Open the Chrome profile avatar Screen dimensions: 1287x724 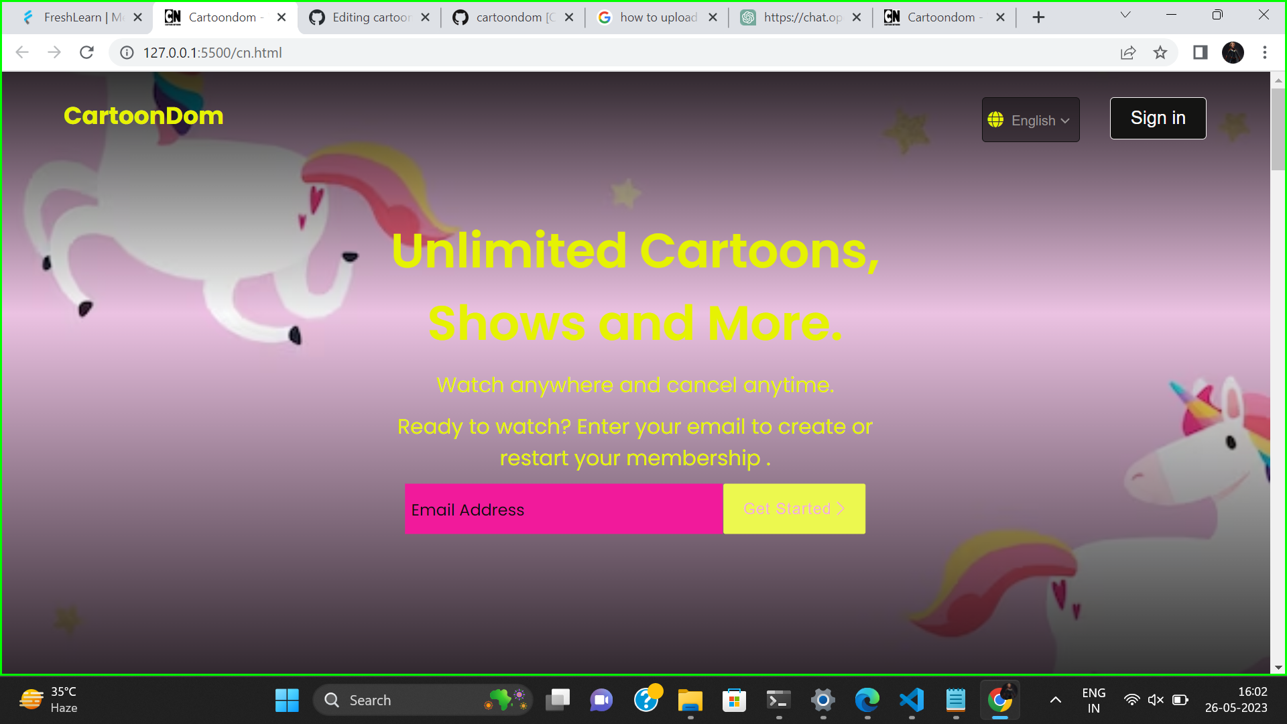tap(1233, 52)
